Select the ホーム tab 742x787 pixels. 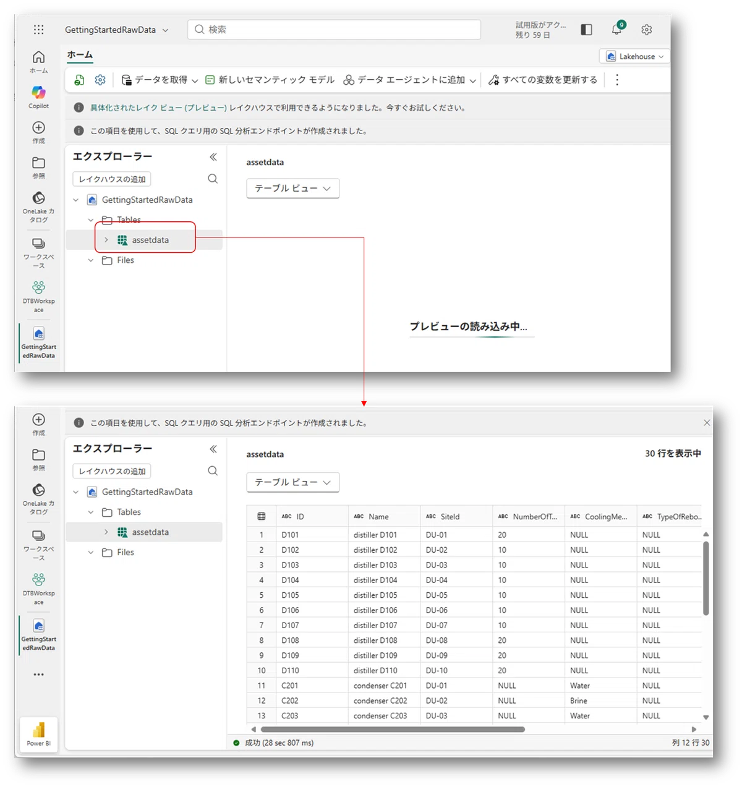tap(80, 55)
